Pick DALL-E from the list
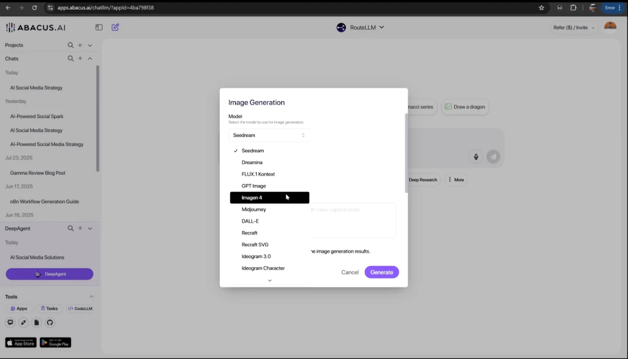The width and height of the screenshot is (628, 359). click(270, 221)
